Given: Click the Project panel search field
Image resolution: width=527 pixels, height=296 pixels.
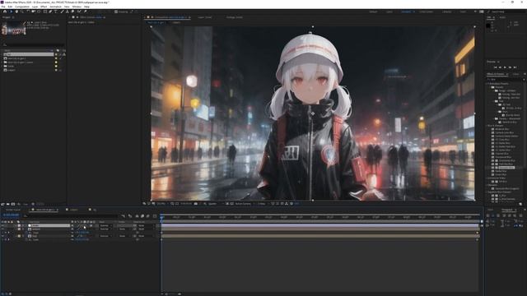Looking at the screenshot, I should point(33,44).
